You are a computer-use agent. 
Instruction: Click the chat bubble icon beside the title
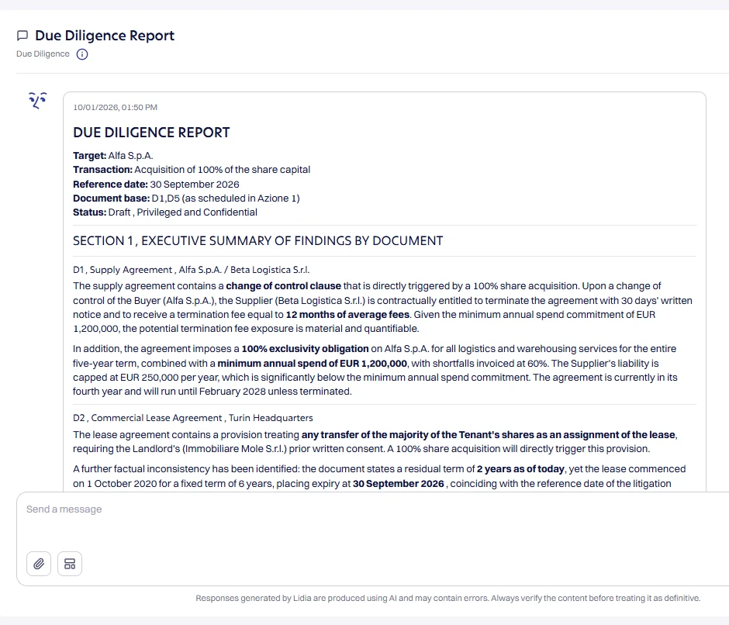tap(22, 36)
